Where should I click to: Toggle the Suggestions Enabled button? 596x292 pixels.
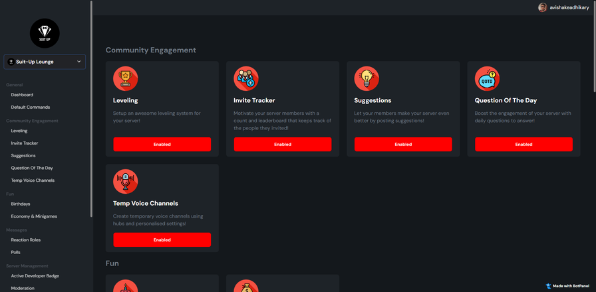pyautogui.click(x=403, y=144)
